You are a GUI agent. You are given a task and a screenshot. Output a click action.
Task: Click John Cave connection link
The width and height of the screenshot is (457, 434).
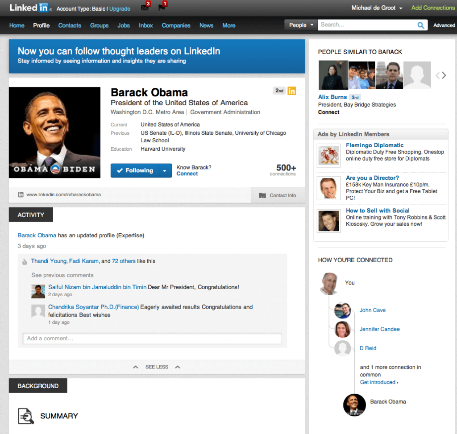(373, 310)
